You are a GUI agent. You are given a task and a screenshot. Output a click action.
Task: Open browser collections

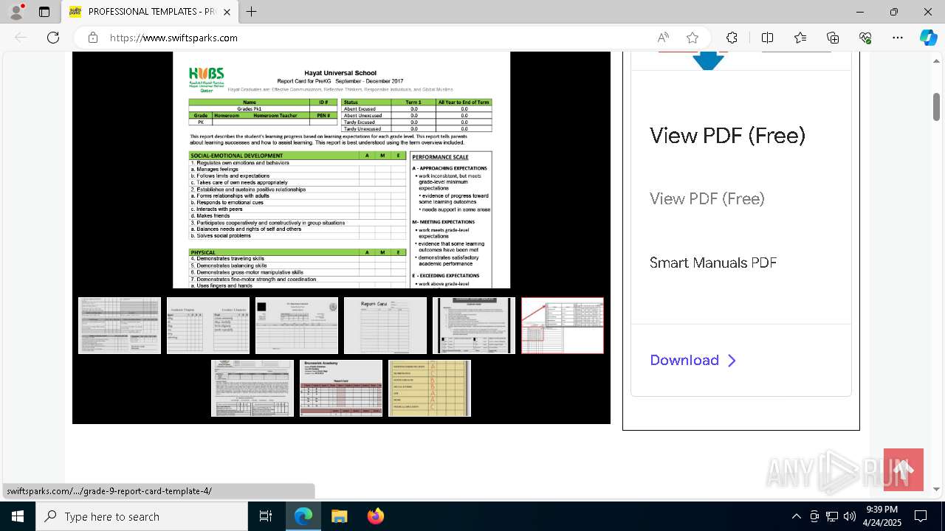tap(833, 38)
